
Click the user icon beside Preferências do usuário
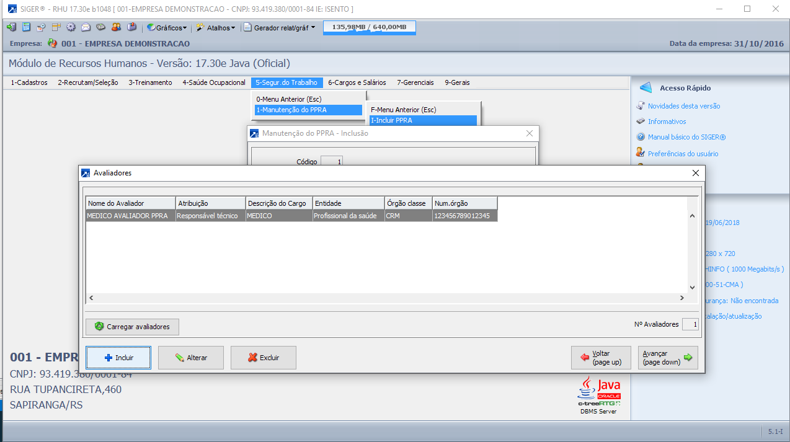[x=641, y=152]
